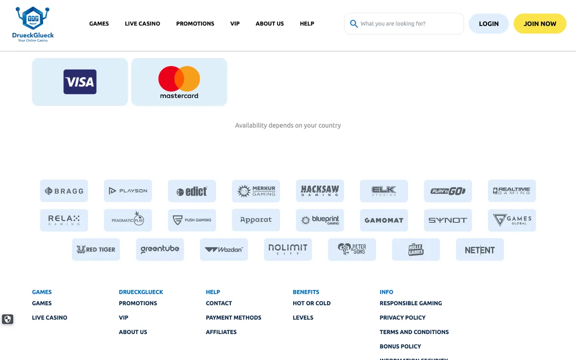Click the shield icon at left edge
This screenshot has width=576, height=360.
pos(7,319)
